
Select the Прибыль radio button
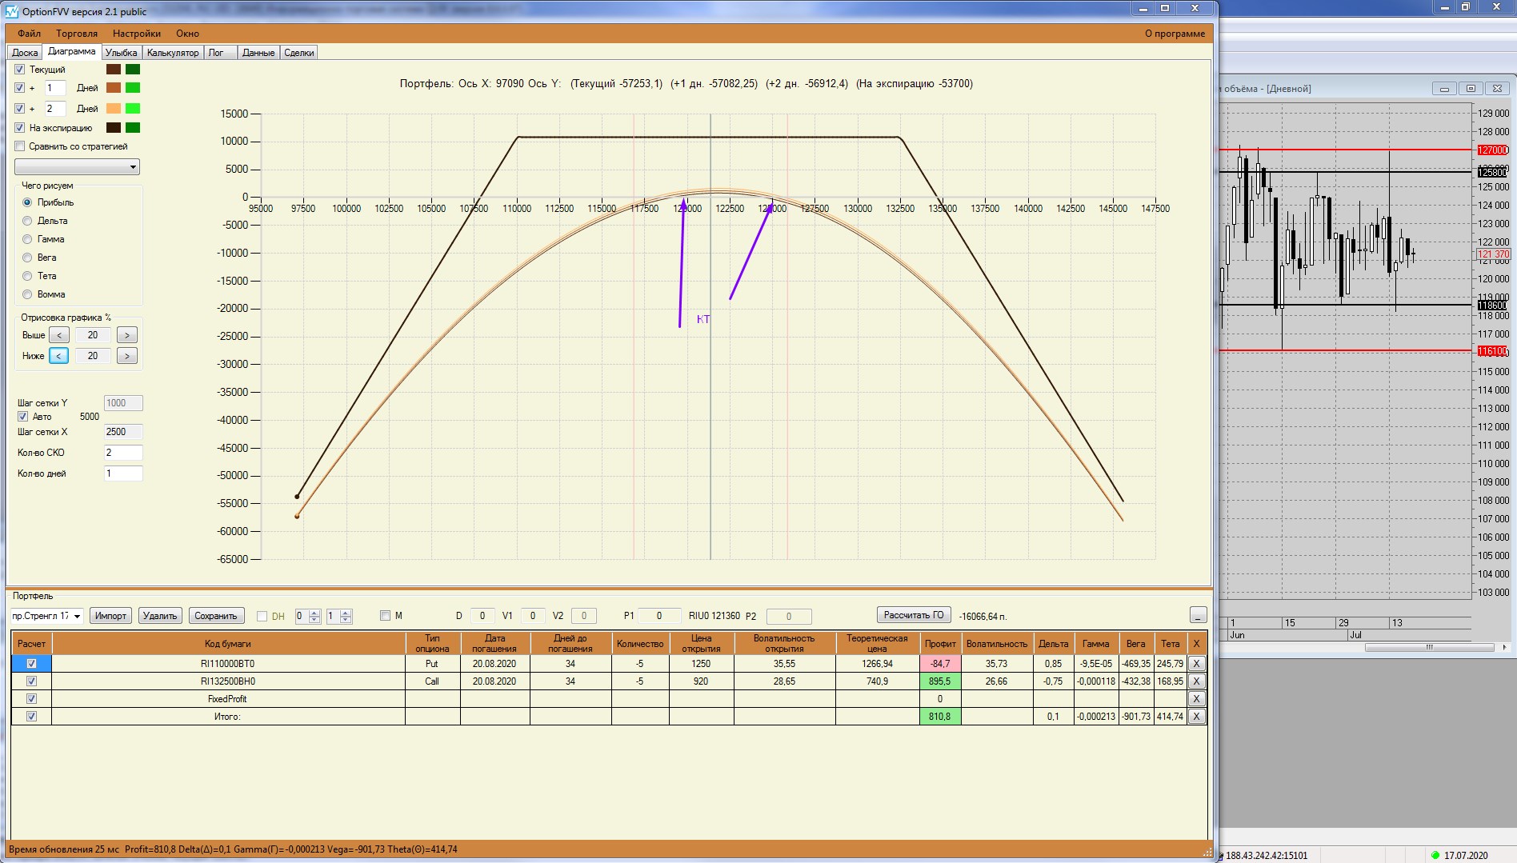pyautogui.click(x=27, y=202)
